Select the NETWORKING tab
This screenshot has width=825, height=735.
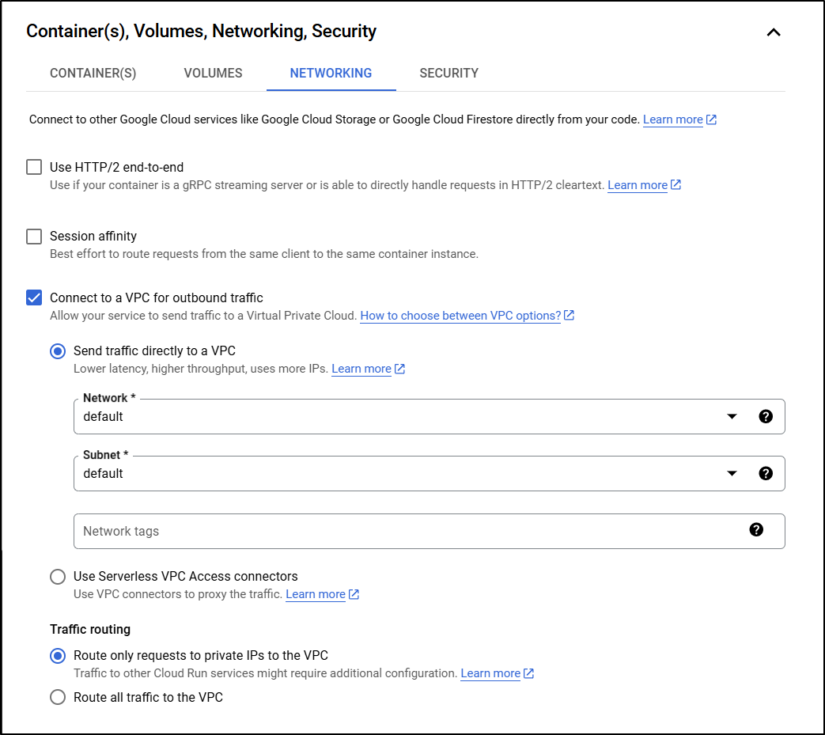coord(331,73)
